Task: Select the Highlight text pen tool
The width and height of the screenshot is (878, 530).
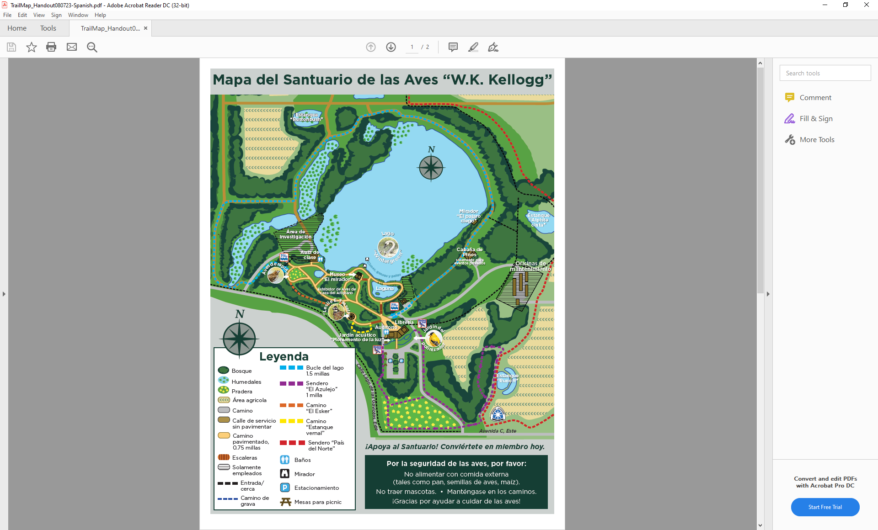Action: point(473,47)
